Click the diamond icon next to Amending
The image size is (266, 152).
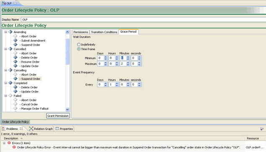(10, 32)
